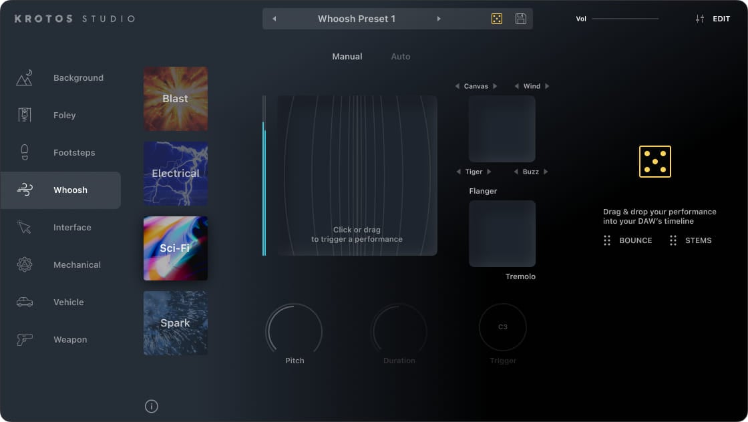Viewport: 748px width, 422px height.
Task: Click the Vol slider
Action: coord(624,19)
